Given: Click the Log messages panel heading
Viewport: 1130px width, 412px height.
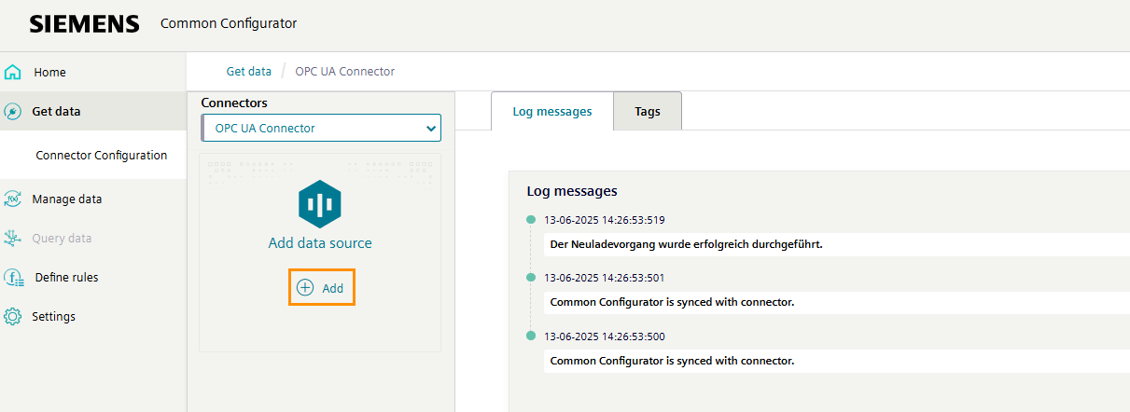Looking at the screenshot, I should (x=572, y=191).
